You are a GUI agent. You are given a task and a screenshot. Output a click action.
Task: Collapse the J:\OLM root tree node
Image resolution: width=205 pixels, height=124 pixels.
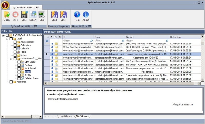(3, 35)
